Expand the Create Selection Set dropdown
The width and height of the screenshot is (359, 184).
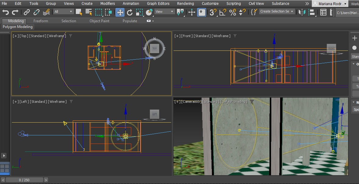click(277, 12)
